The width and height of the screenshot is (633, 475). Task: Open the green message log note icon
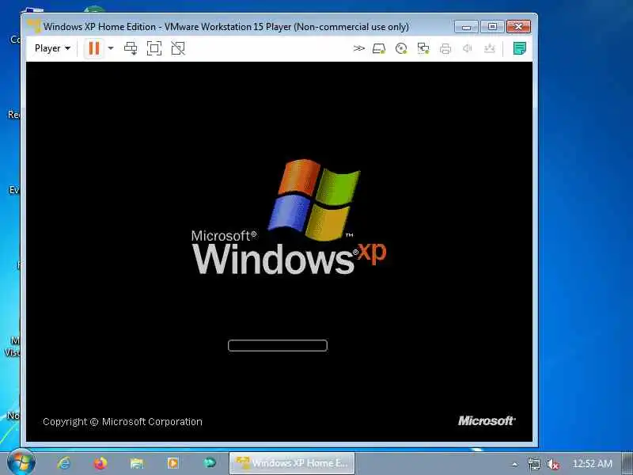520,48
